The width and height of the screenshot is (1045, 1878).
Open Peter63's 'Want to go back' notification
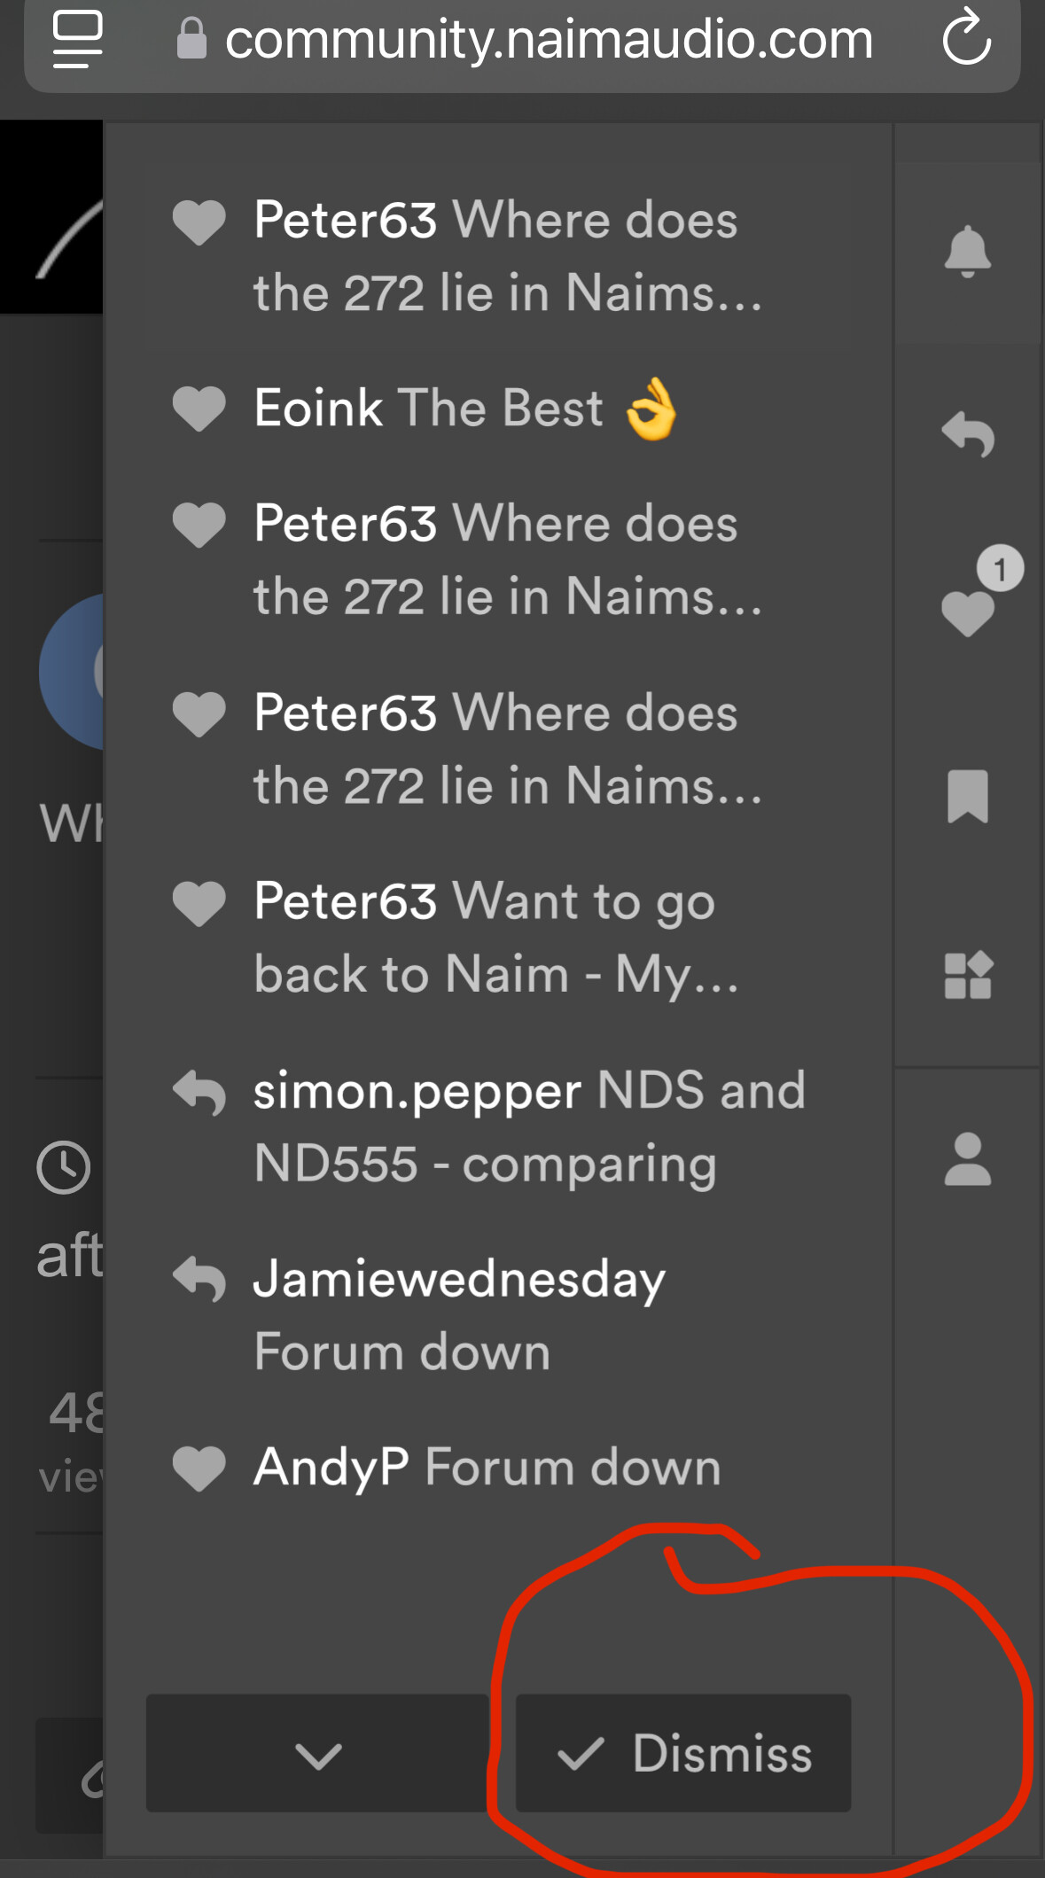[x=496, y=938]
